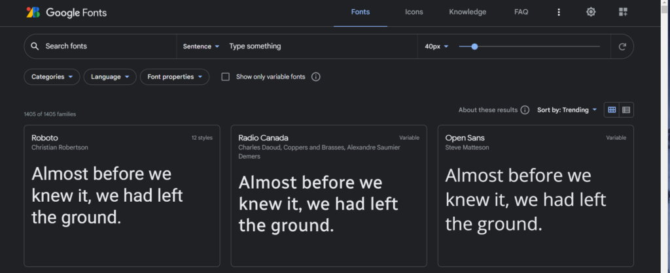Click the font size slider handle
The width and height of the screenshot is (670, 273).
(x=474, y=46)
